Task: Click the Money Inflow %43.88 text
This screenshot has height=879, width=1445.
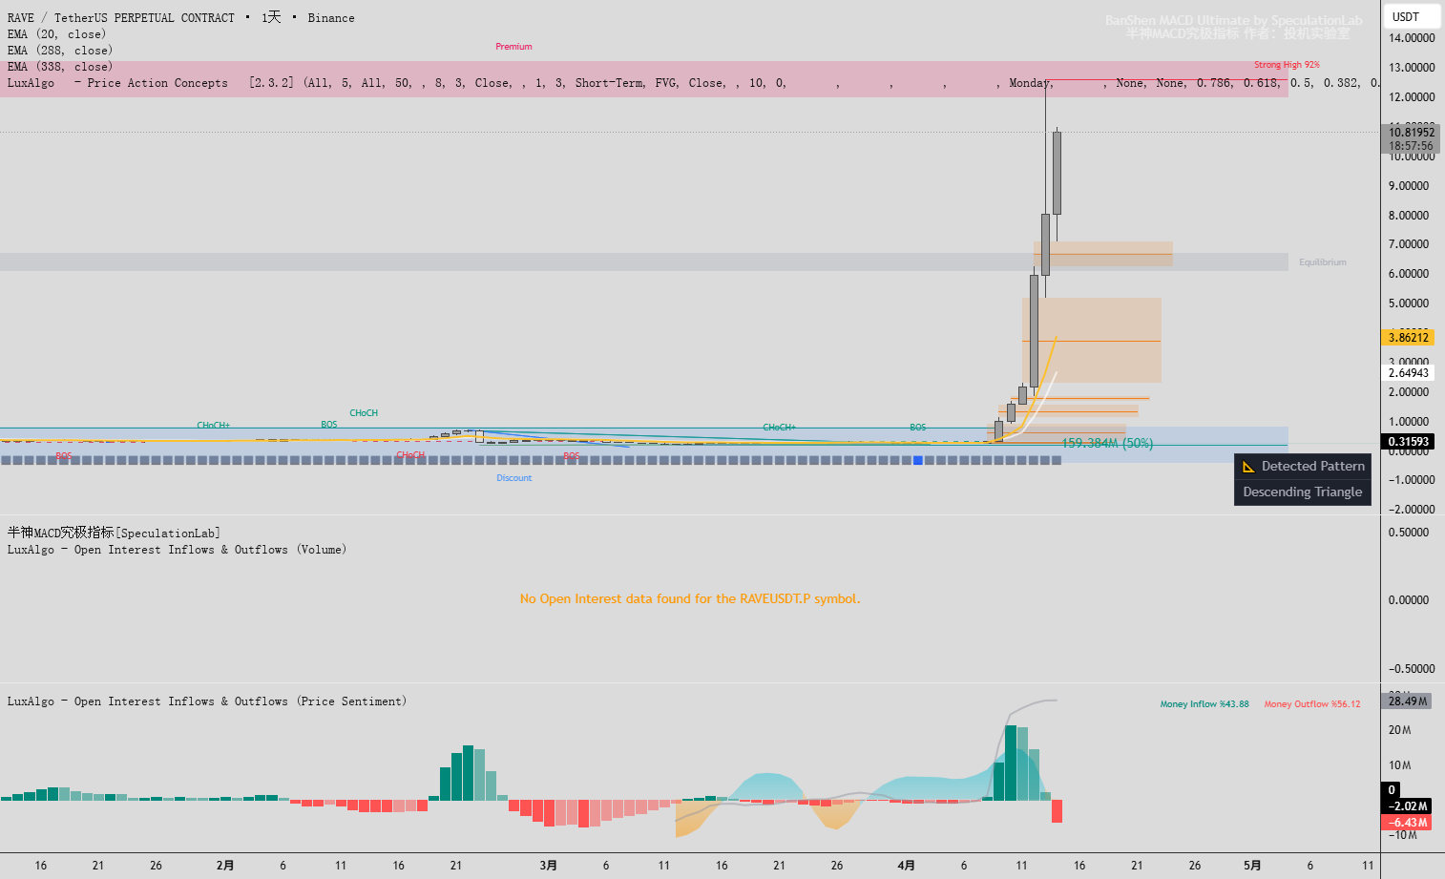Action: pyautogui.click(x=1204, y=704)
